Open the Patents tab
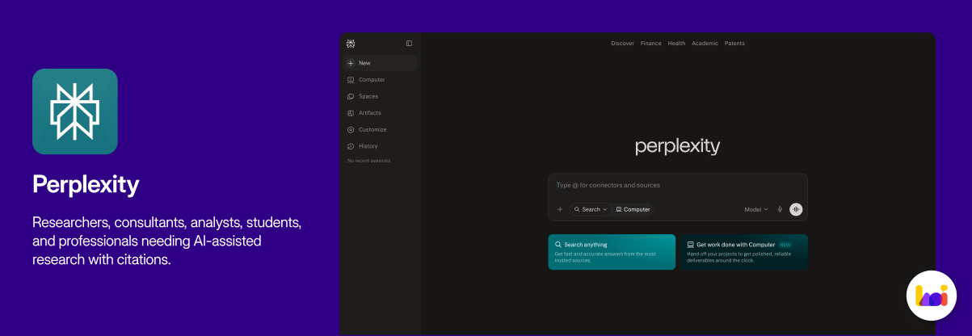Viewport: 972px width, 336px height. click(734, 44)
